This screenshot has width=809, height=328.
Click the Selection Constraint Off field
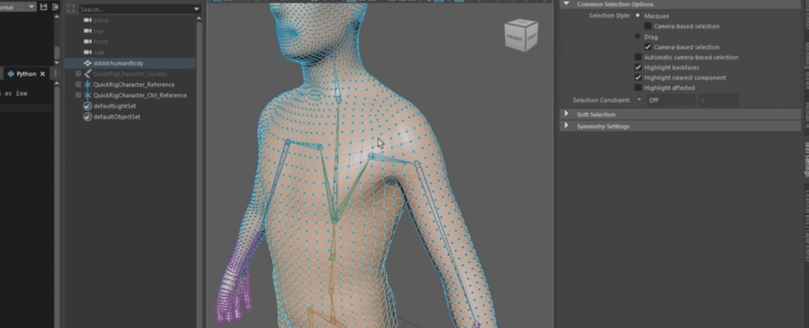[x=672, y=100]
